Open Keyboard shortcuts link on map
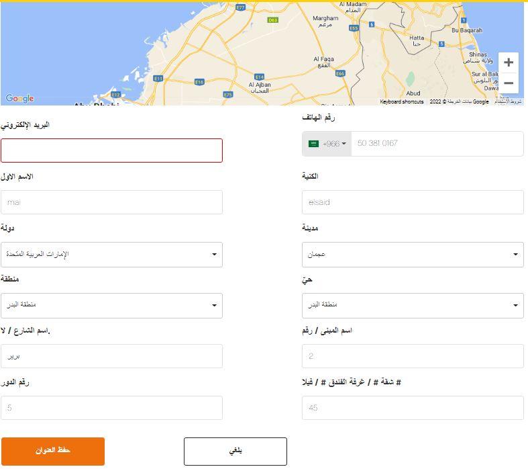Viewport: 528px width, 469px height. point(402,102)
